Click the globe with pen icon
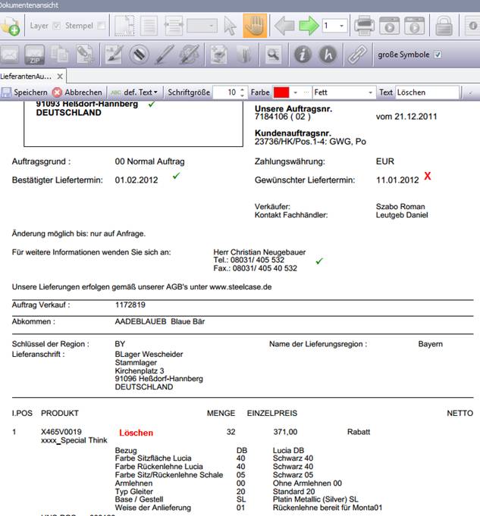480x516 pixels. 189,55
